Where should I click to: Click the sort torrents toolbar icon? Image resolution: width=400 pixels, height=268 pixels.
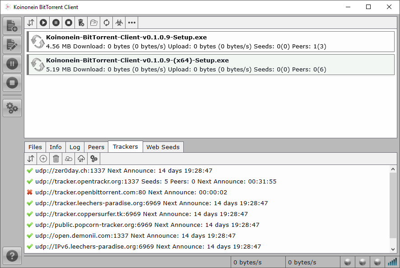31,23
